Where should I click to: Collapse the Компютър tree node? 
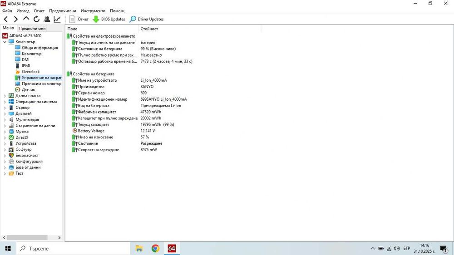(5, 42)
